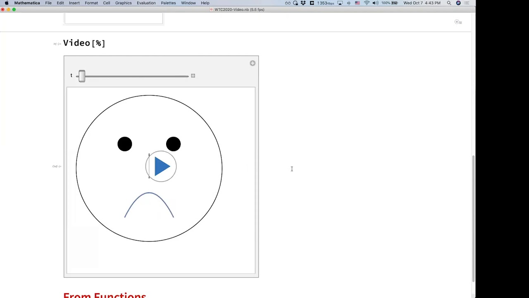Open the Bluetooth status menu
Screen dimensions: 529x298
(x=349, y=3)
